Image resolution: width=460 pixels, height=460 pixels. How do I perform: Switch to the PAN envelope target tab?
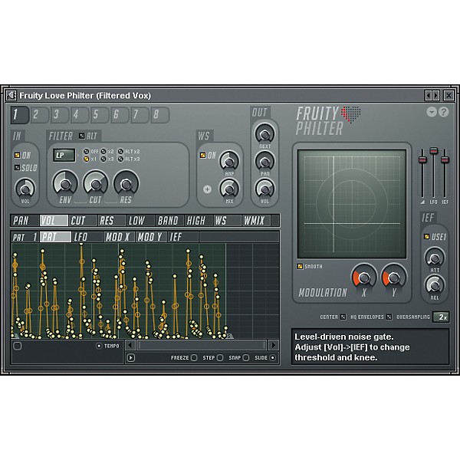point(25,221)
